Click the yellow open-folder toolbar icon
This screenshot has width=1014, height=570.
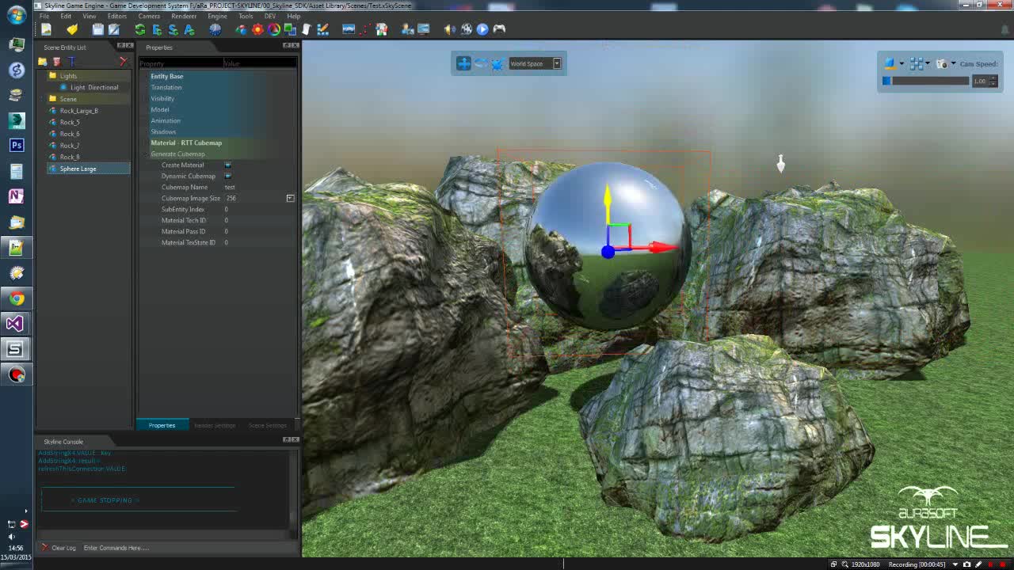[72, 29]
